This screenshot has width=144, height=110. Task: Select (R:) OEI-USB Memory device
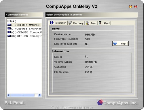(24, 36)
